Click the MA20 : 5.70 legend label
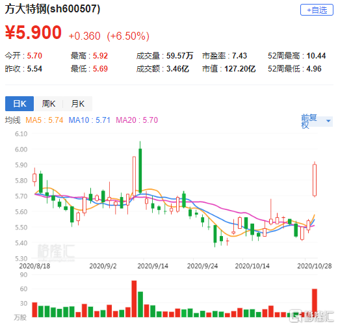Screen dimensions: 338x327 (x=137, y=120)
